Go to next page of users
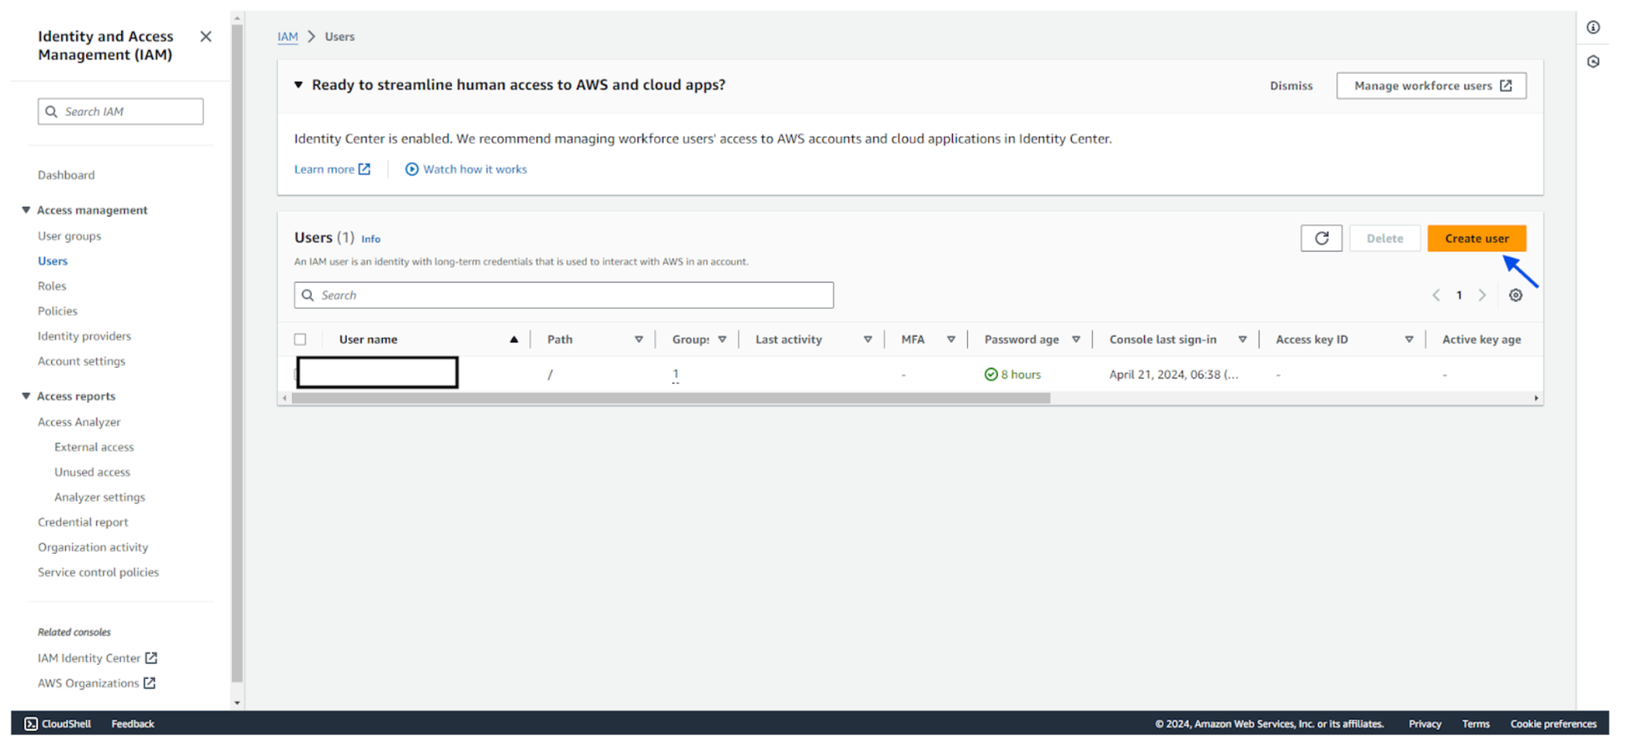The image size is (1625, 751). pyautogui.click(x=1482, y=296)
